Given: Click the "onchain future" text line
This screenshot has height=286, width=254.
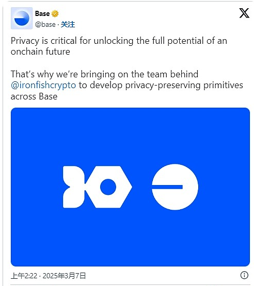Looking at the screenshot, I should 40,52.
